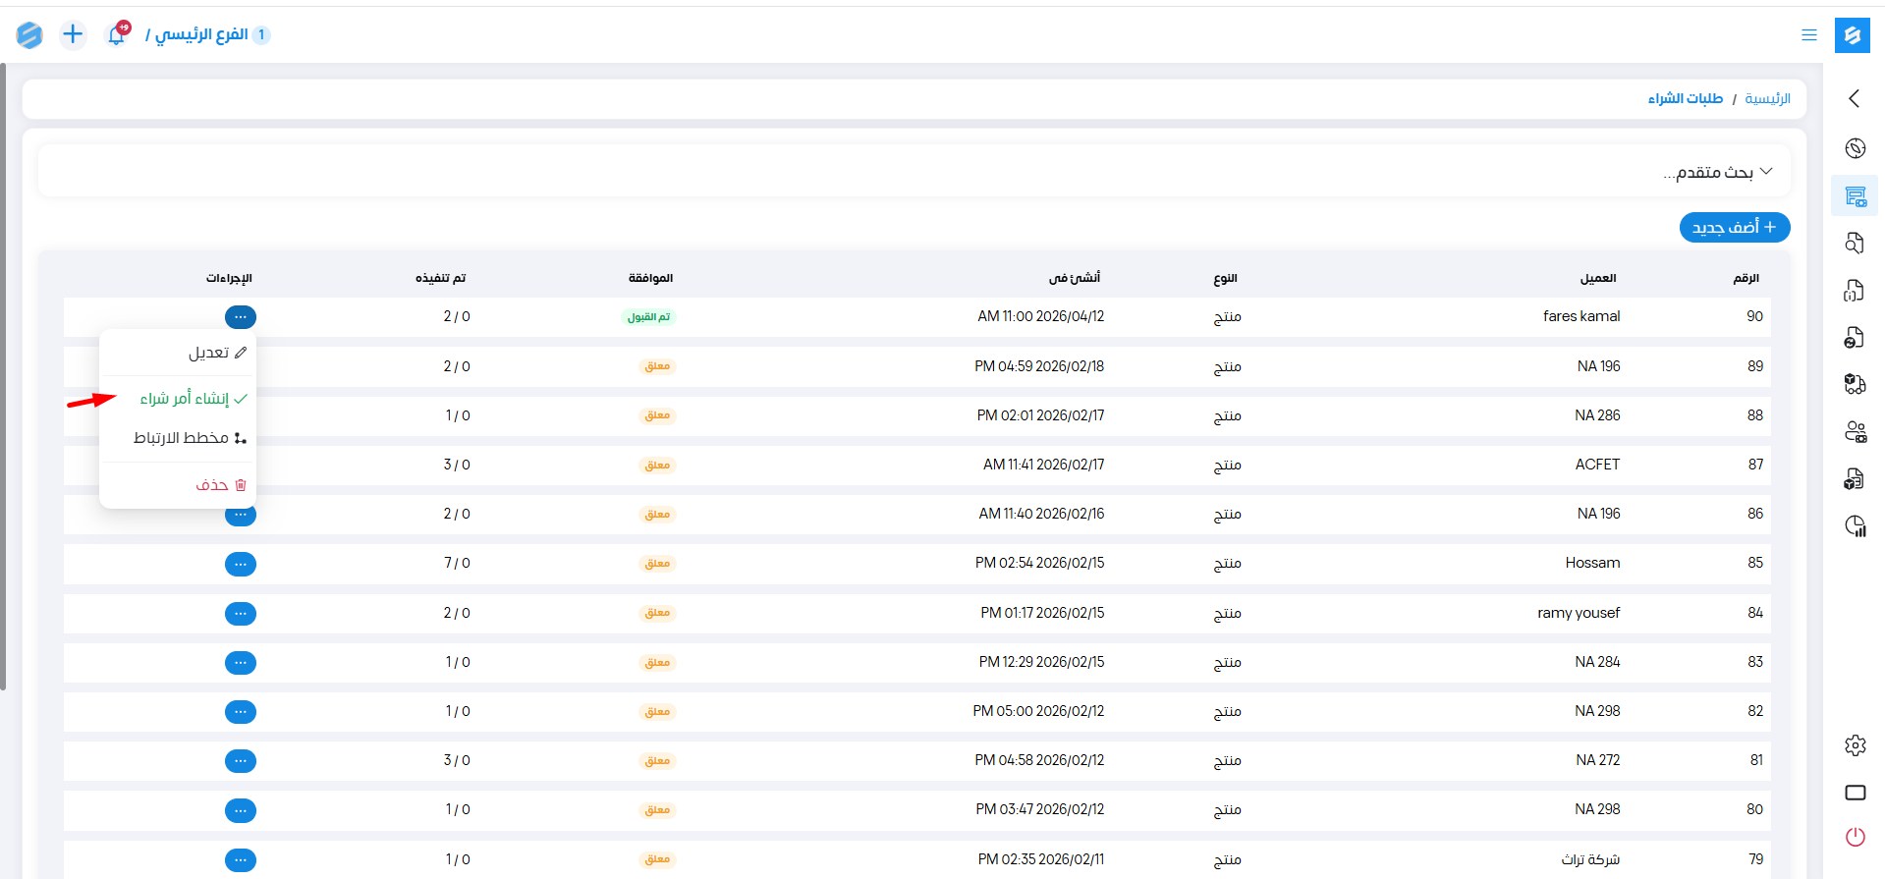The width and height of the screenshot is (1885, 879).
Task: Open the suppliers people icon in sidebar
Action: 1855,432
